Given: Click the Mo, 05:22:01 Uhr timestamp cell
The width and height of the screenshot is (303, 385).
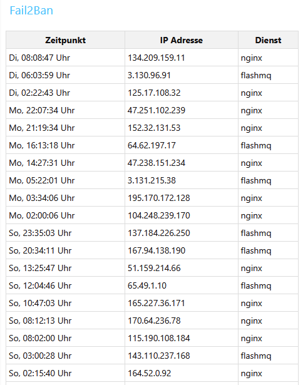Looking at the screenshot, I should (65, 180).
